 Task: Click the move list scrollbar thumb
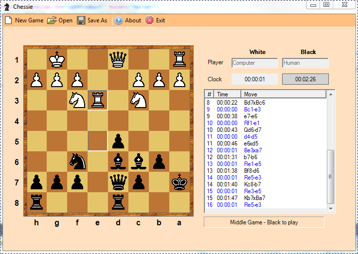coord(331,177)
